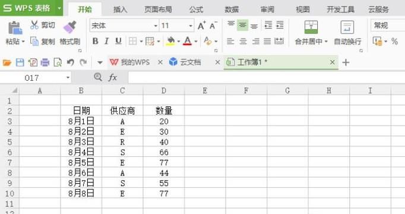The height and width of the screenshot is (214, 405).
Task: Click the currency format icon
Action: (377, 42)
